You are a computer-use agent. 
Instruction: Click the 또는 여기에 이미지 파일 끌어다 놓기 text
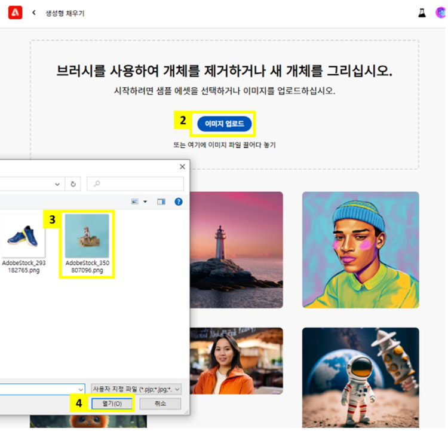pyautogui.click(x=225, y=145)
